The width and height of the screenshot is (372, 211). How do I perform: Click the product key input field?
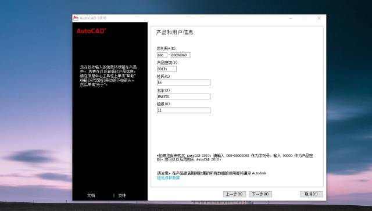[x=167, y=69]
